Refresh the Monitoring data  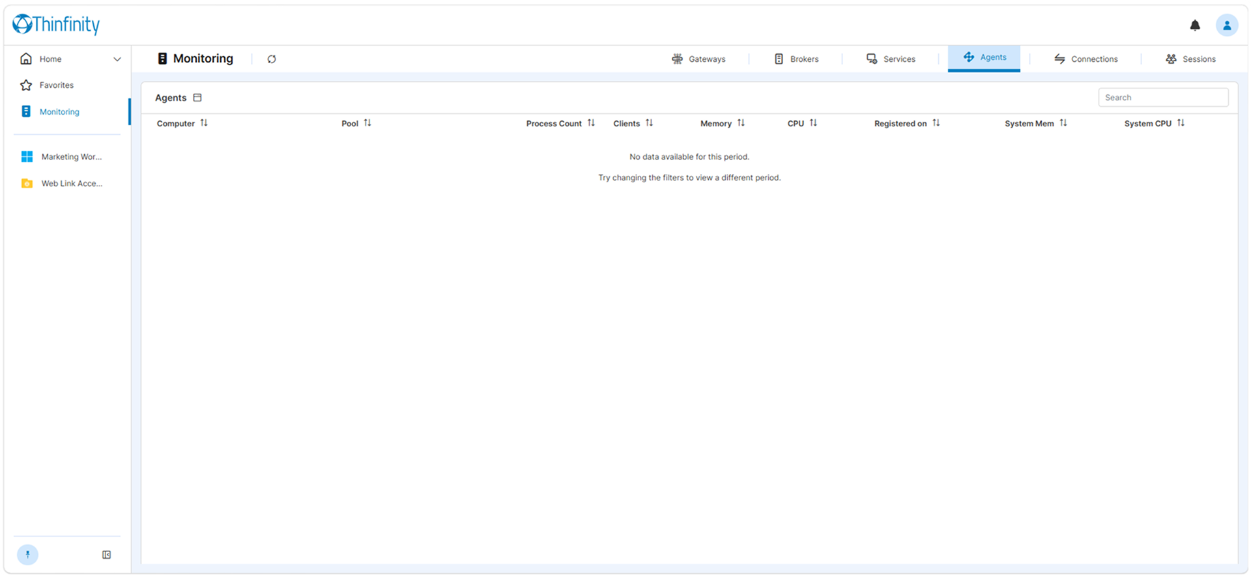point(272,59)
